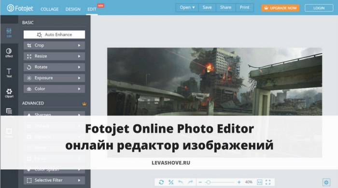The width and height of the screenshot is (338, 188).
Task: Click the city image on canvas
Action: pos(214,82)
